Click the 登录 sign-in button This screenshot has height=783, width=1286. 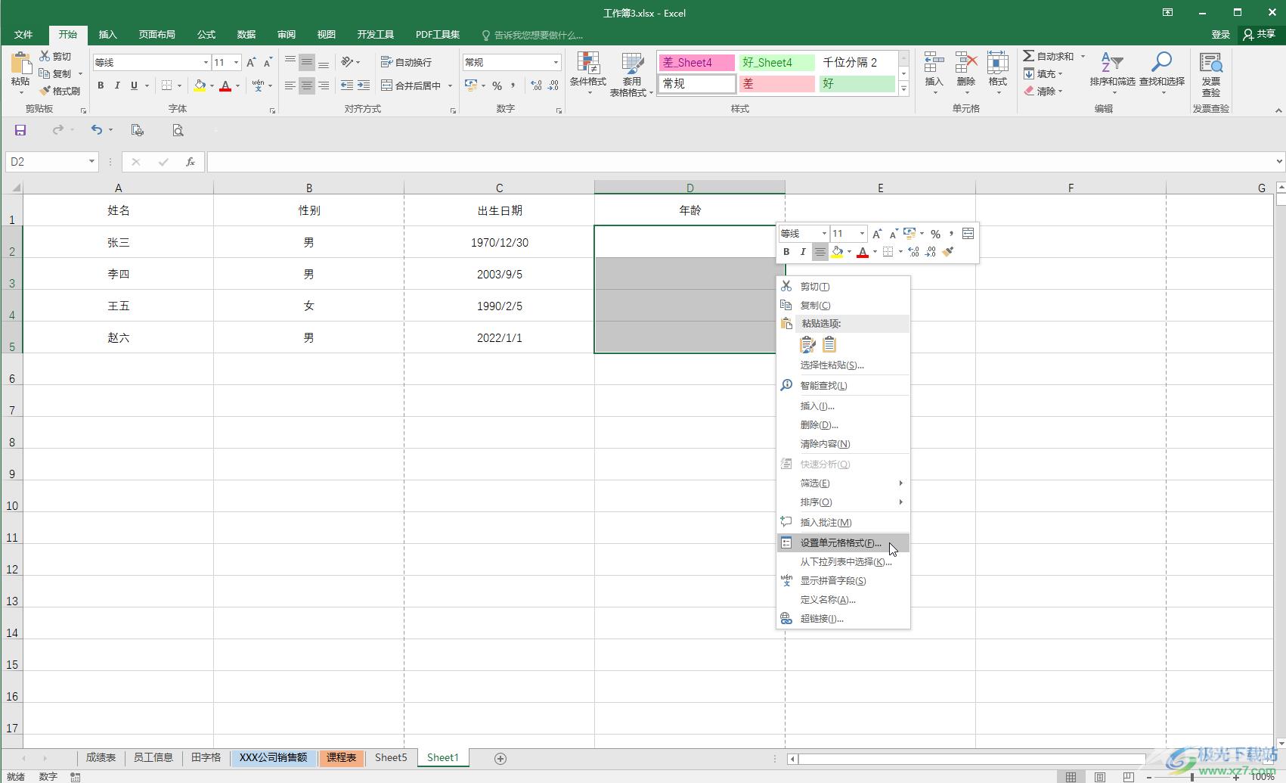click(x=1220, y=34)
